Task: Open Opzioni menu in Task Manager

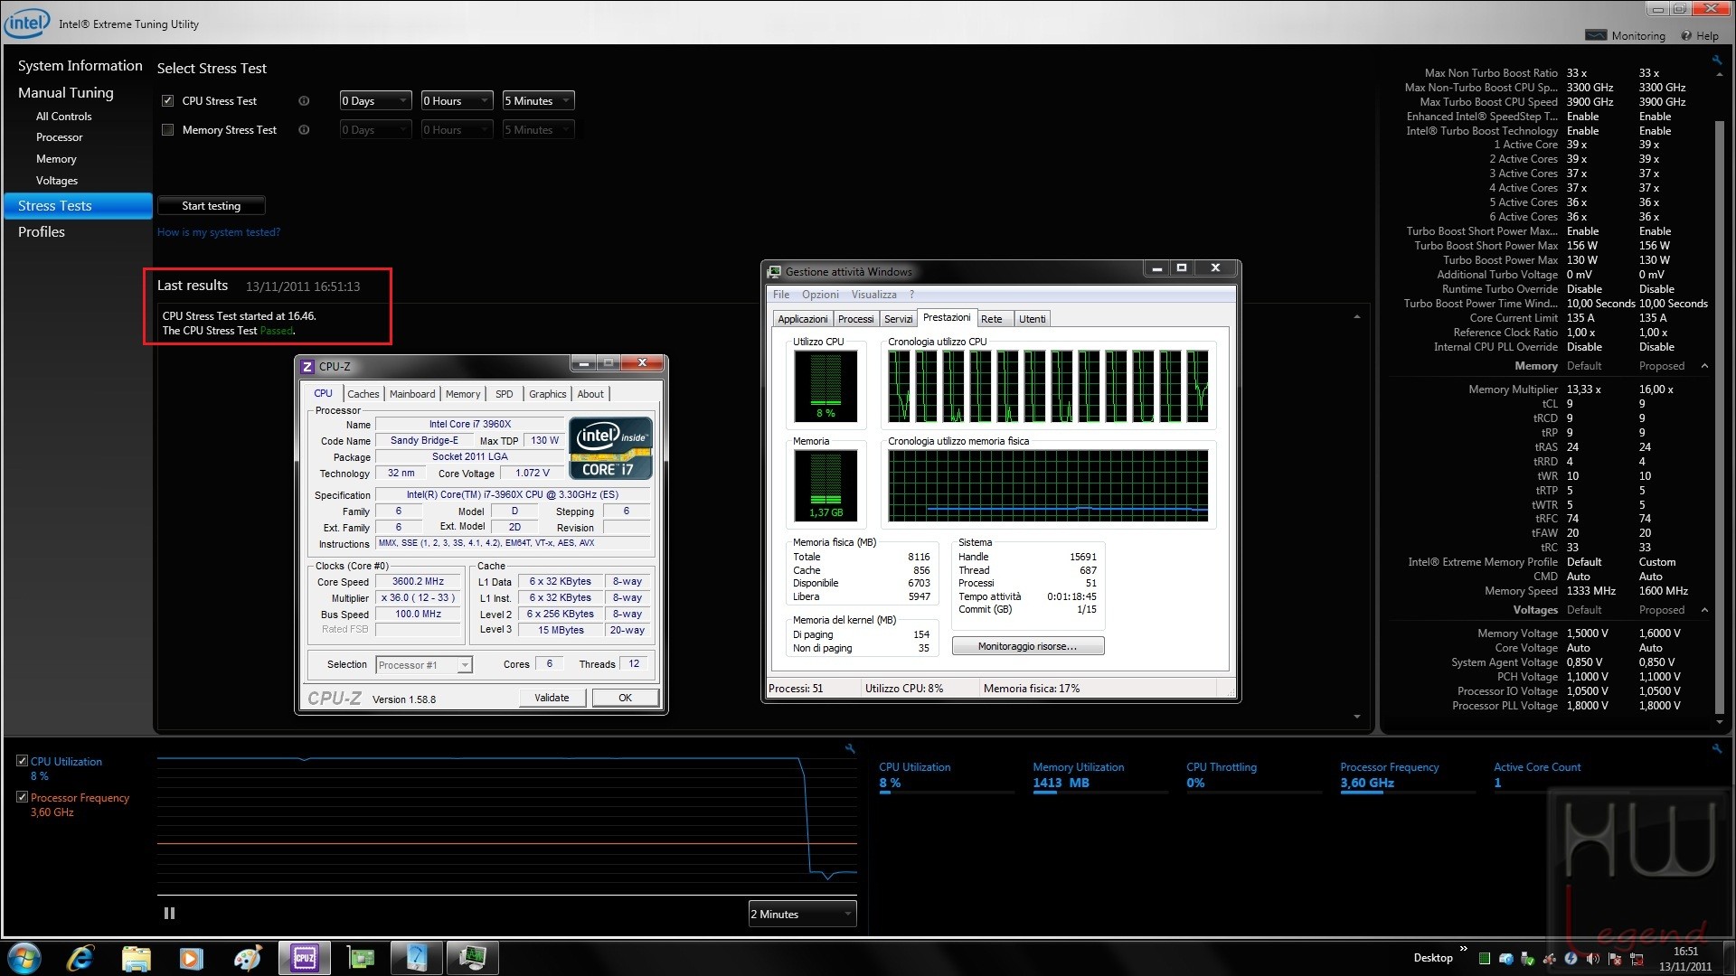Action: 820,295
